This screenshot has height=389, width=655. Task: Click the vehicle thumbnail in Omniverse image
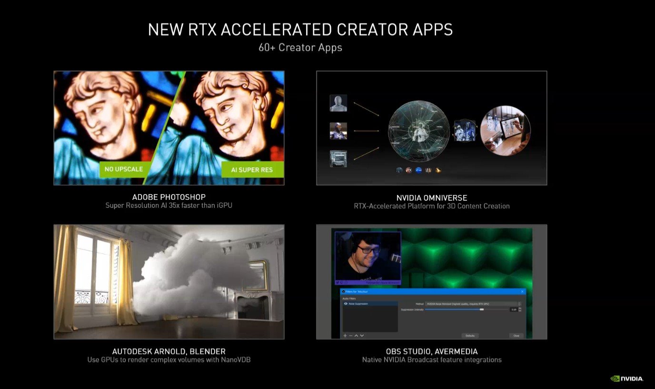click(x=338, y=158)
